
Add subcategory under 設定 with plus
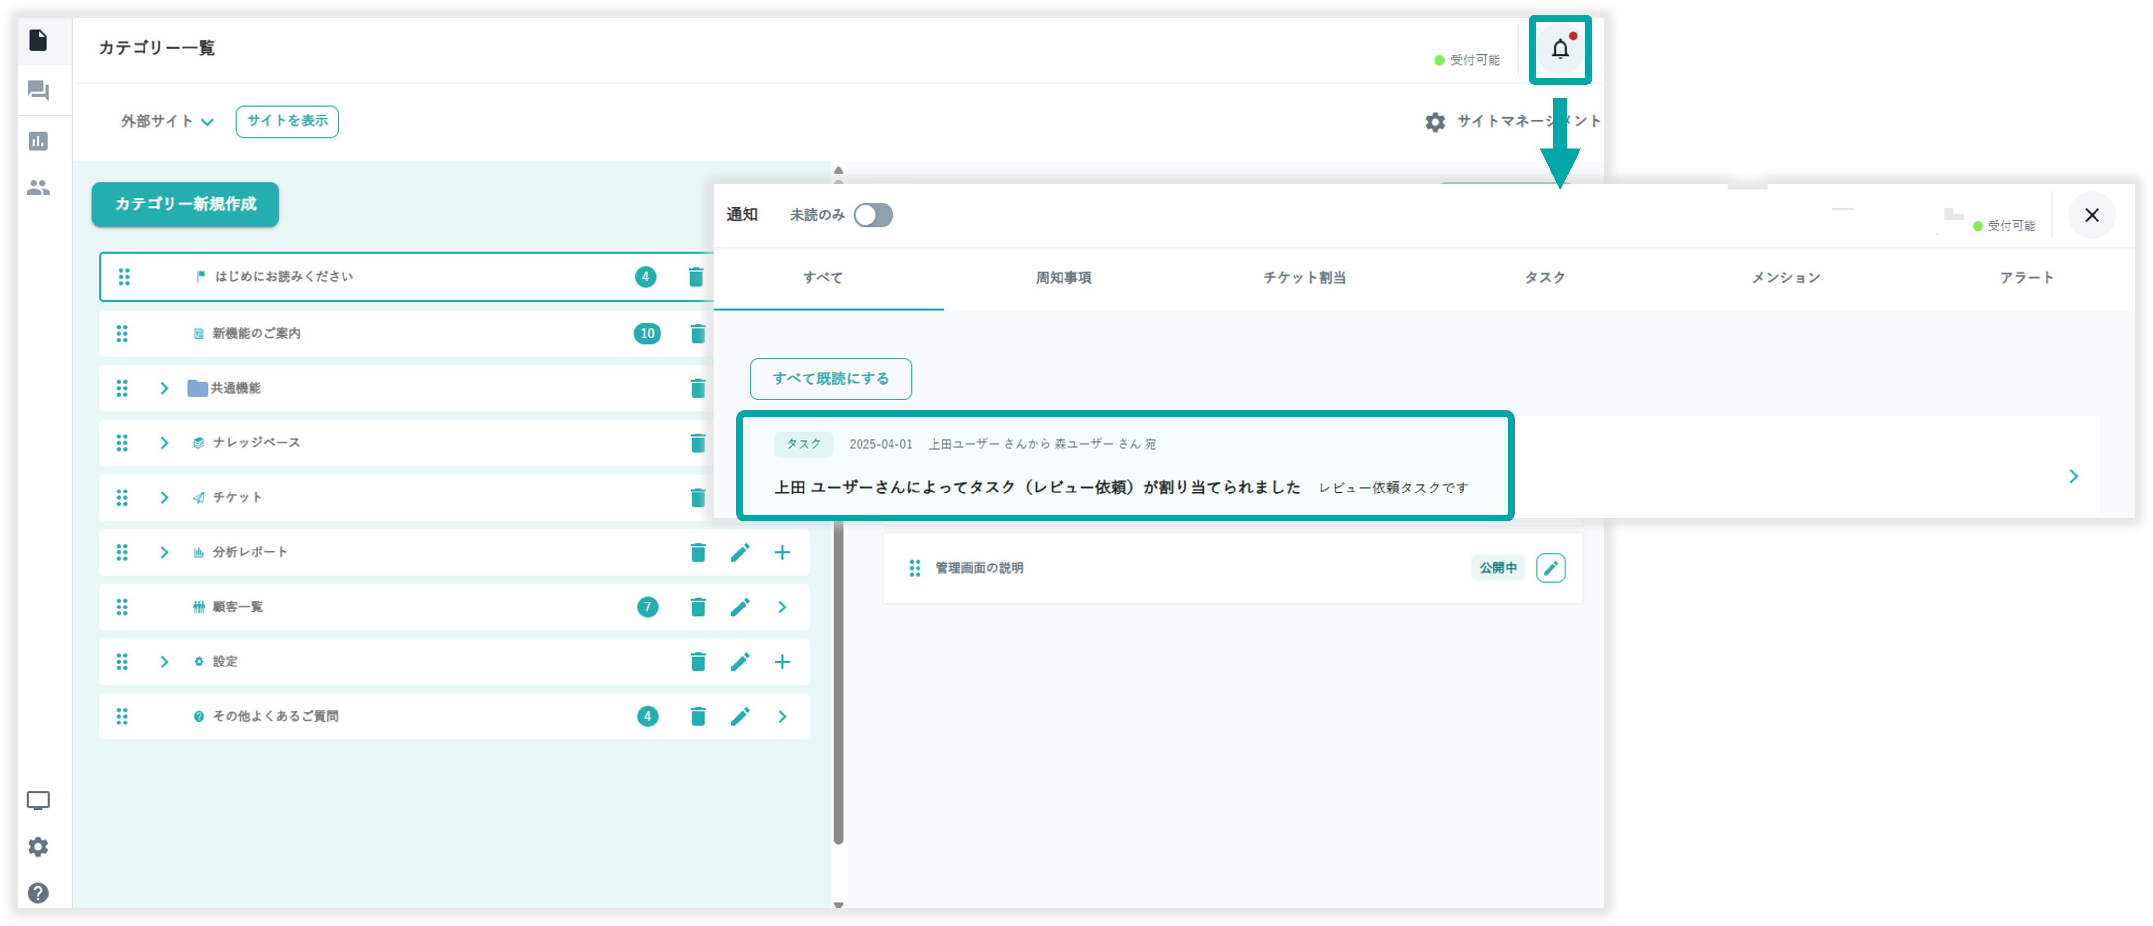(782, 662)
